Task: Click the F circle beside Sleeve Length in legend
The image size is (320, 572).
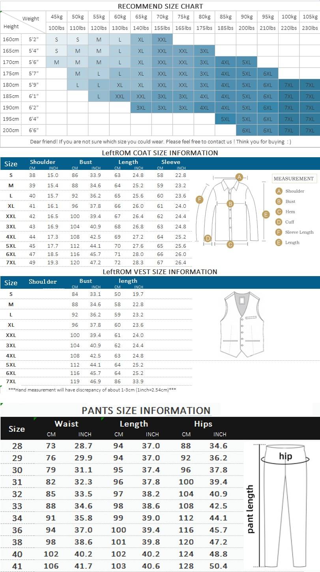Action: (279, 232)
